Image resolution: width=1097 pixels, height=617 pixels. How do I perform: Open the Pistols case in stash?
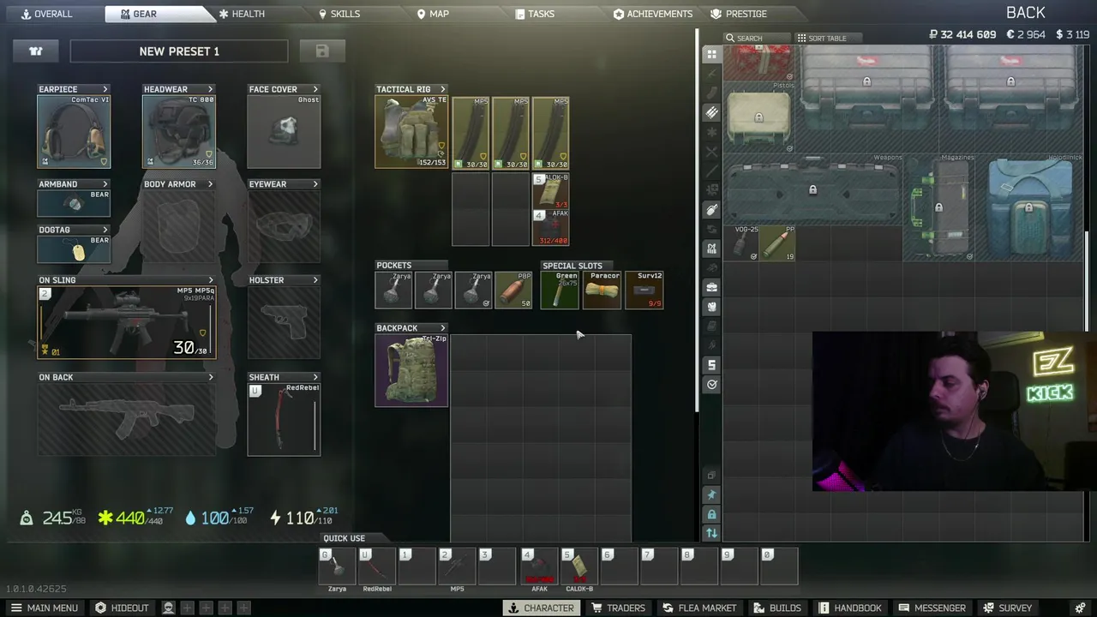point(759,117)
